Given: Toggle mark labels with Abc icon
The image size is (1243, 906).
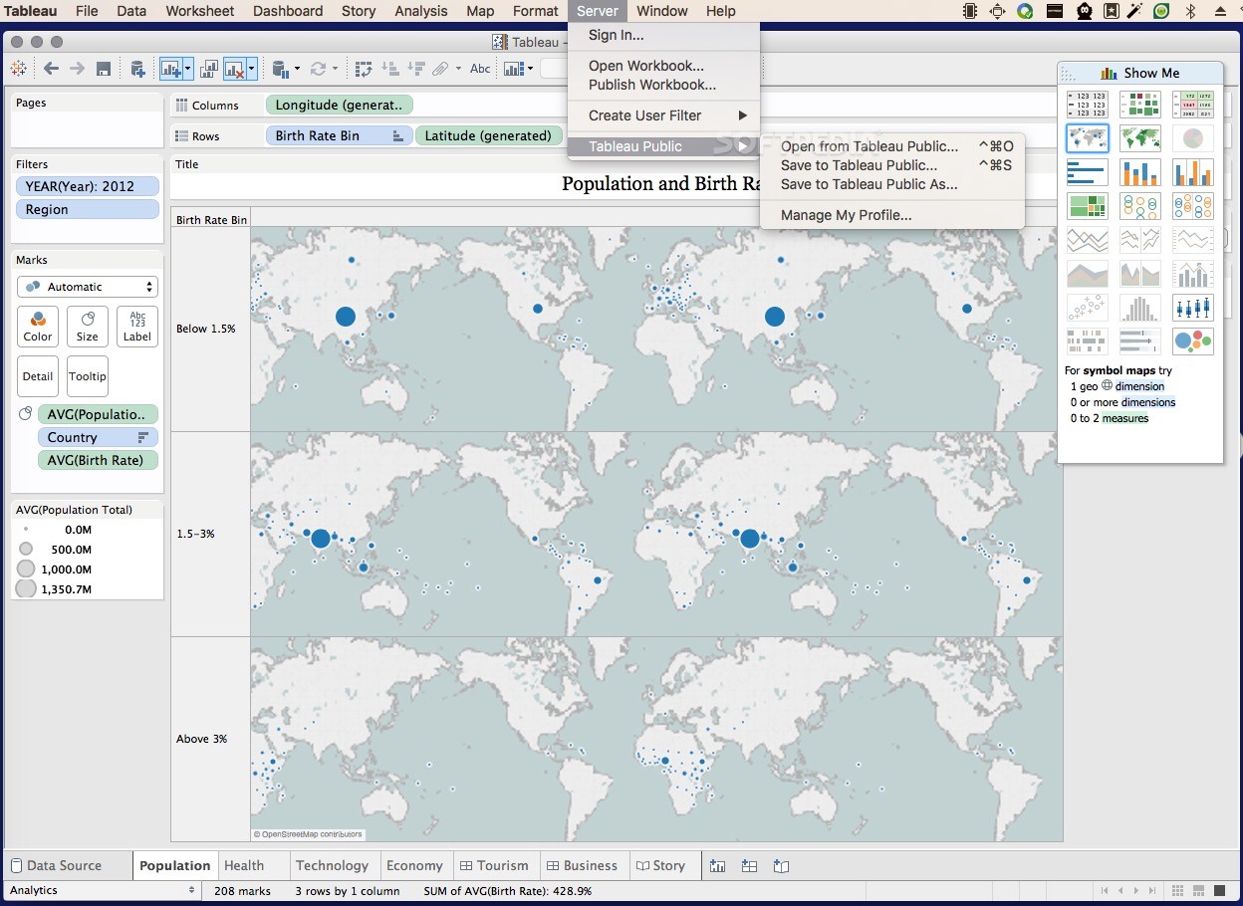Looking at the screenshot, I should (480, 69).
